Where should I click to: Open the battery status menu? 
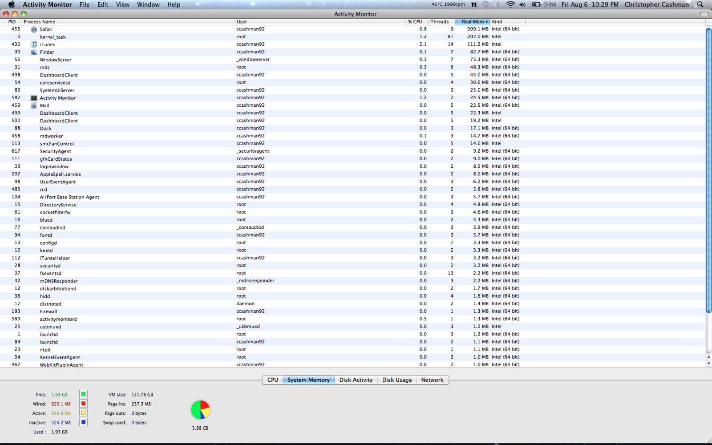[x=544, y=4]
